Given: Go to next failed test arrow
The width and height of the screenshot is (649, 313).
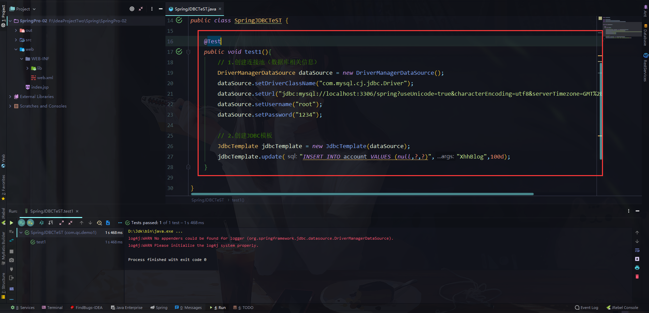Looking at the screenshot, I should click(90, 223).
